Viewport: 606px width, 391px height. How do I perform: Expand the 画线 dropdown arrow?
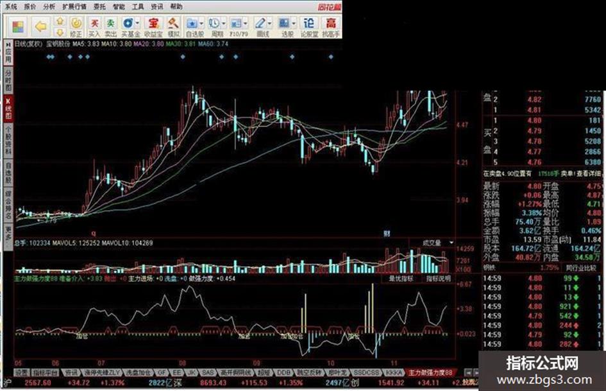tap(269, 24)
